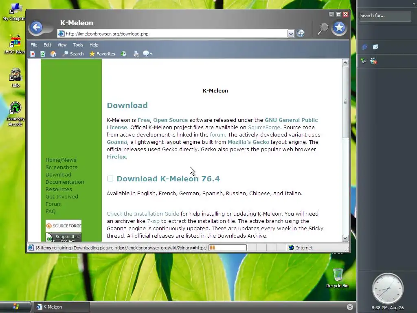Go to Home/News in sidebar

(x=61, y=160)
